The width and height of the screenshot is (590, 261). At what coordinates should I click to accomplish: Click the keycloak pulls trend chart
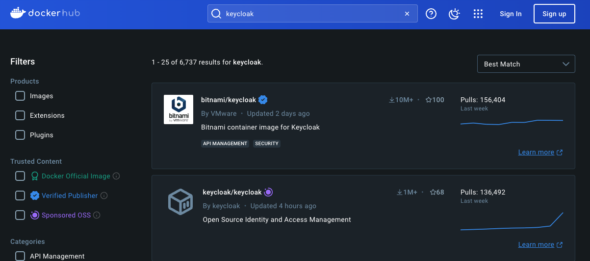(512, 221)
